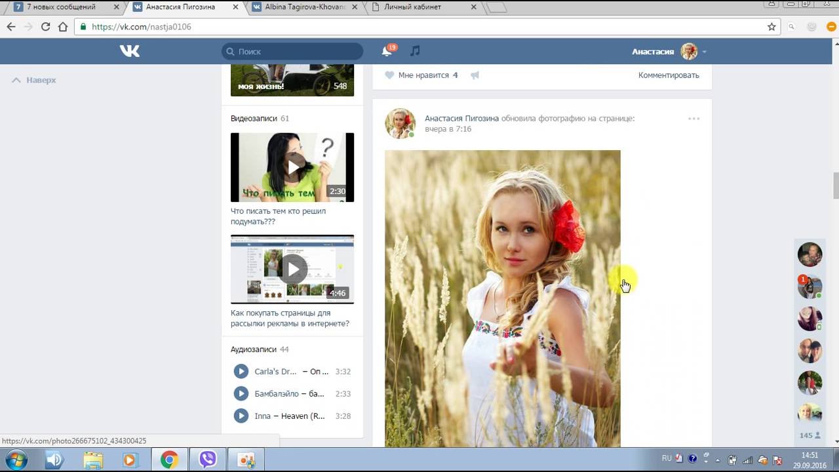Viewport: 839px width, 472px height.
Task: Open the three-dot post options menu
Action: point(694,119)
